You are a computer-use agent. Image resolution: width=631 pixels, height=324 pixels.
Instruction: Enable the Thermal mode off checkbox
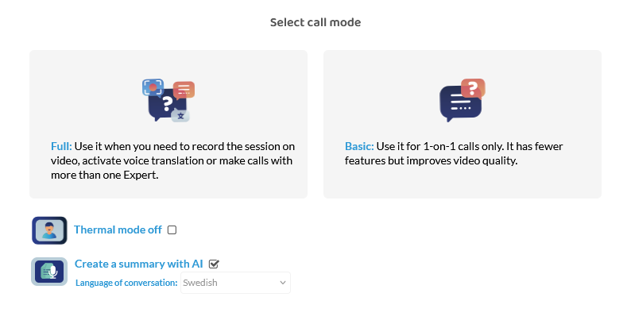[172, 230]
